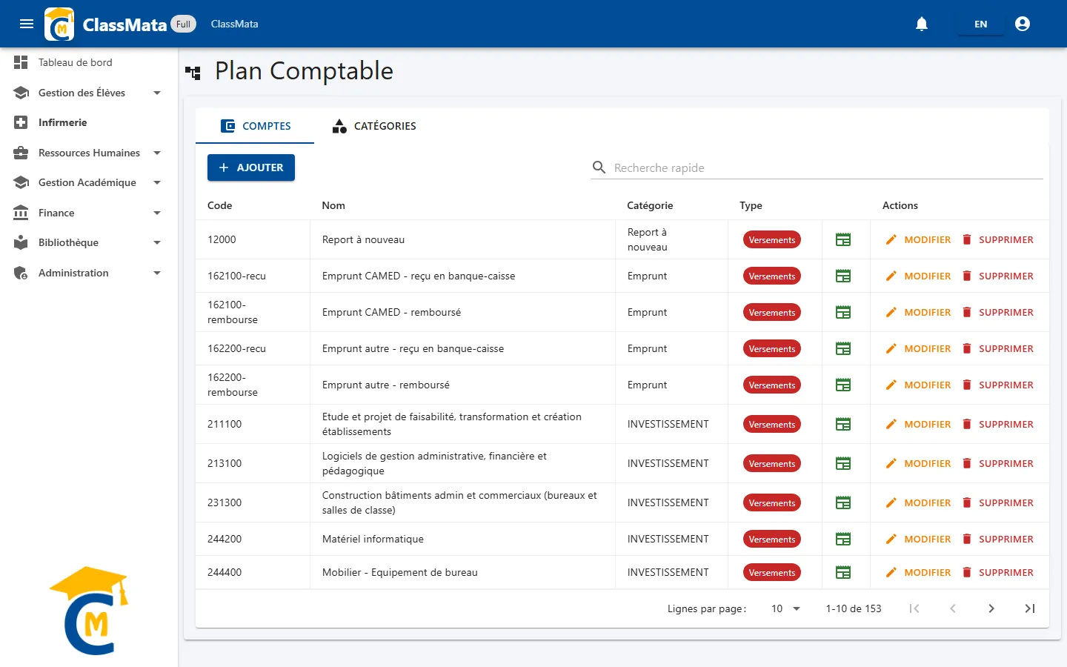Screen dimensions: 1067x667
Task: Jump to the last page of accounts
Action: tap(1030, 608)
